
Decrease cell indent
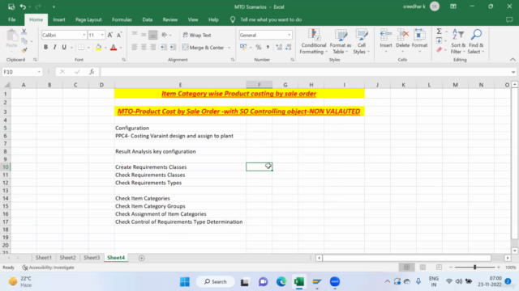pyautogui.click(x=164, y=48)
